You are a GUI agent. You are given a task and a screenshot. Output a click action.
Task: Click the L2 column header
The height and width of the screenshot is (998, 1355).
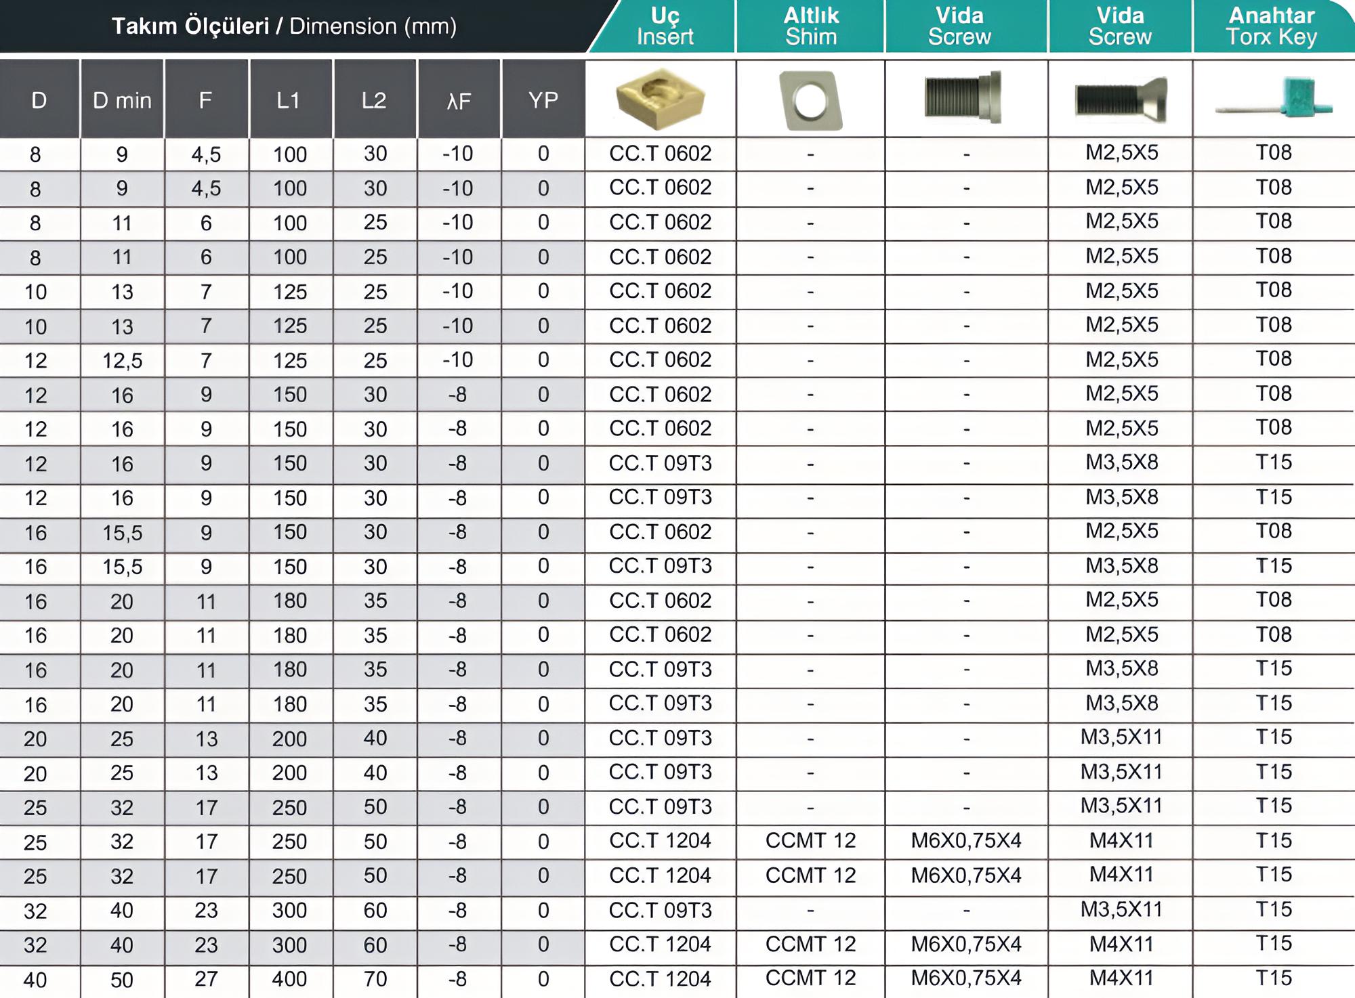[374, 100]
